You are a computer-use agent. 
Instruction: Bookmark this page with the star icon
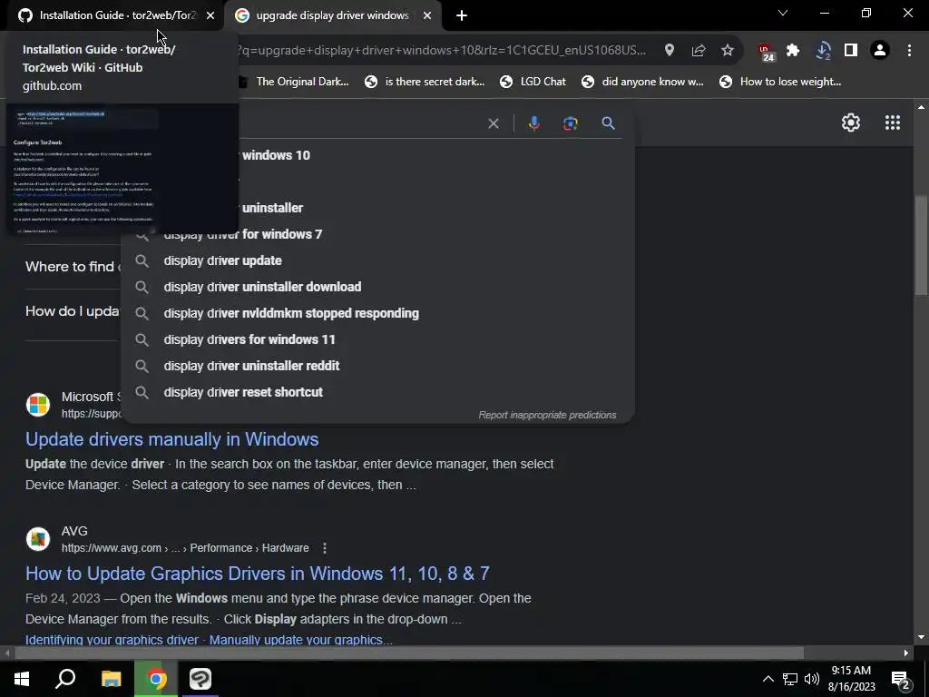[x=728, y=51]
